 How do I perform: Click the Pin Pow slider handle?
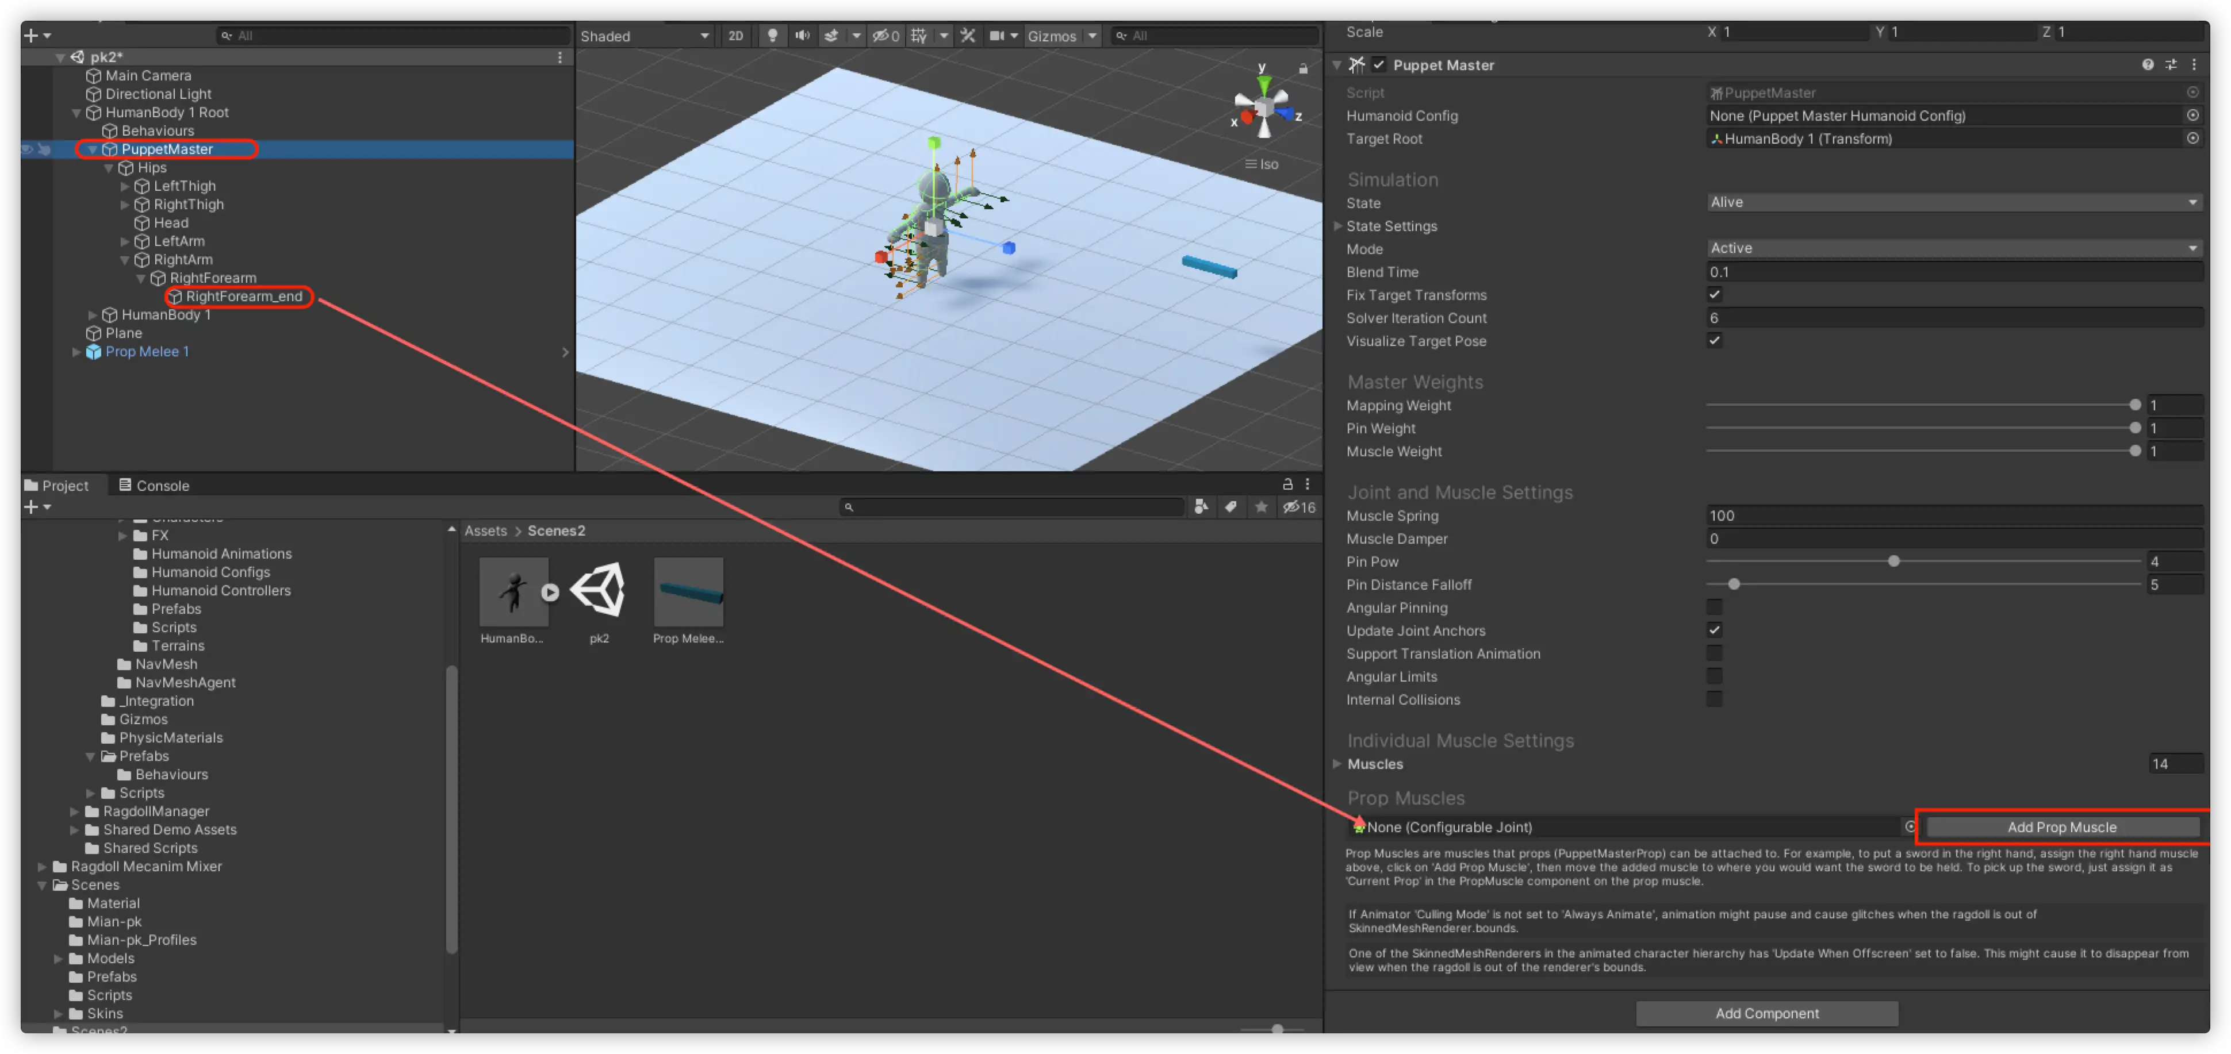pyautogui.click(x=1894, y=561)
